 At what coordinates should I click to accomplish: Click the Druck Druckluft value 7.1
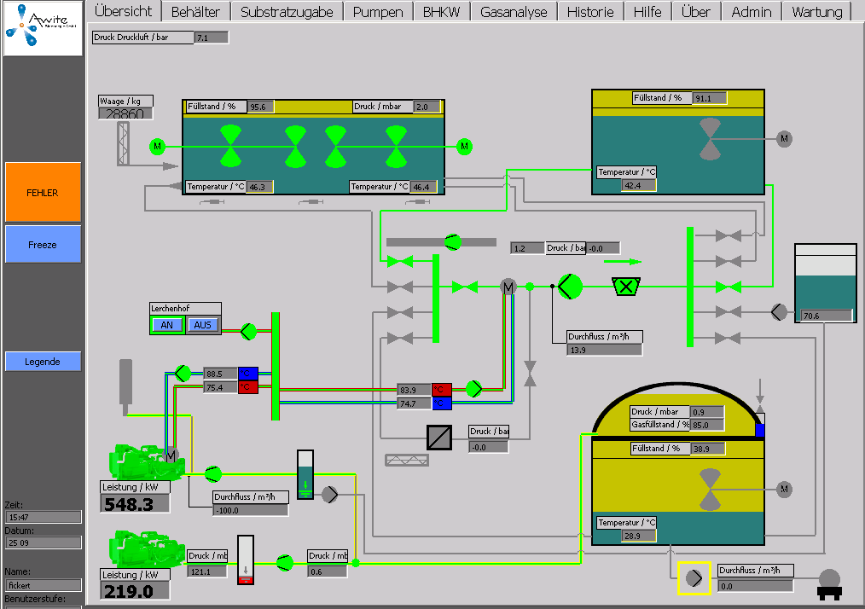click(211, 38)
